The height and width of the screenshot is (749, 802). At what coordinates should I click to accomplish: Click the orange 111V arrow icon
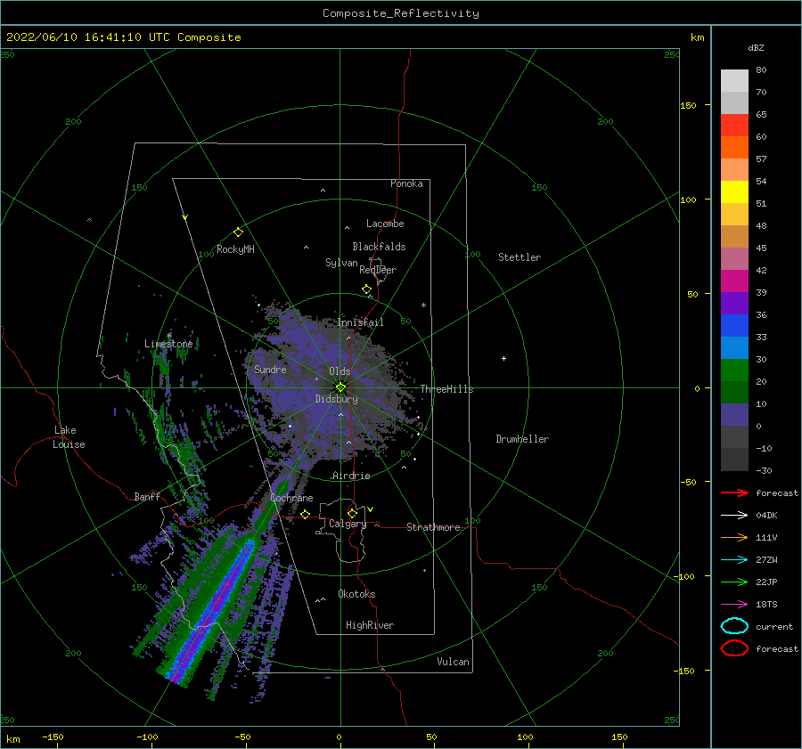click(734, 537)
